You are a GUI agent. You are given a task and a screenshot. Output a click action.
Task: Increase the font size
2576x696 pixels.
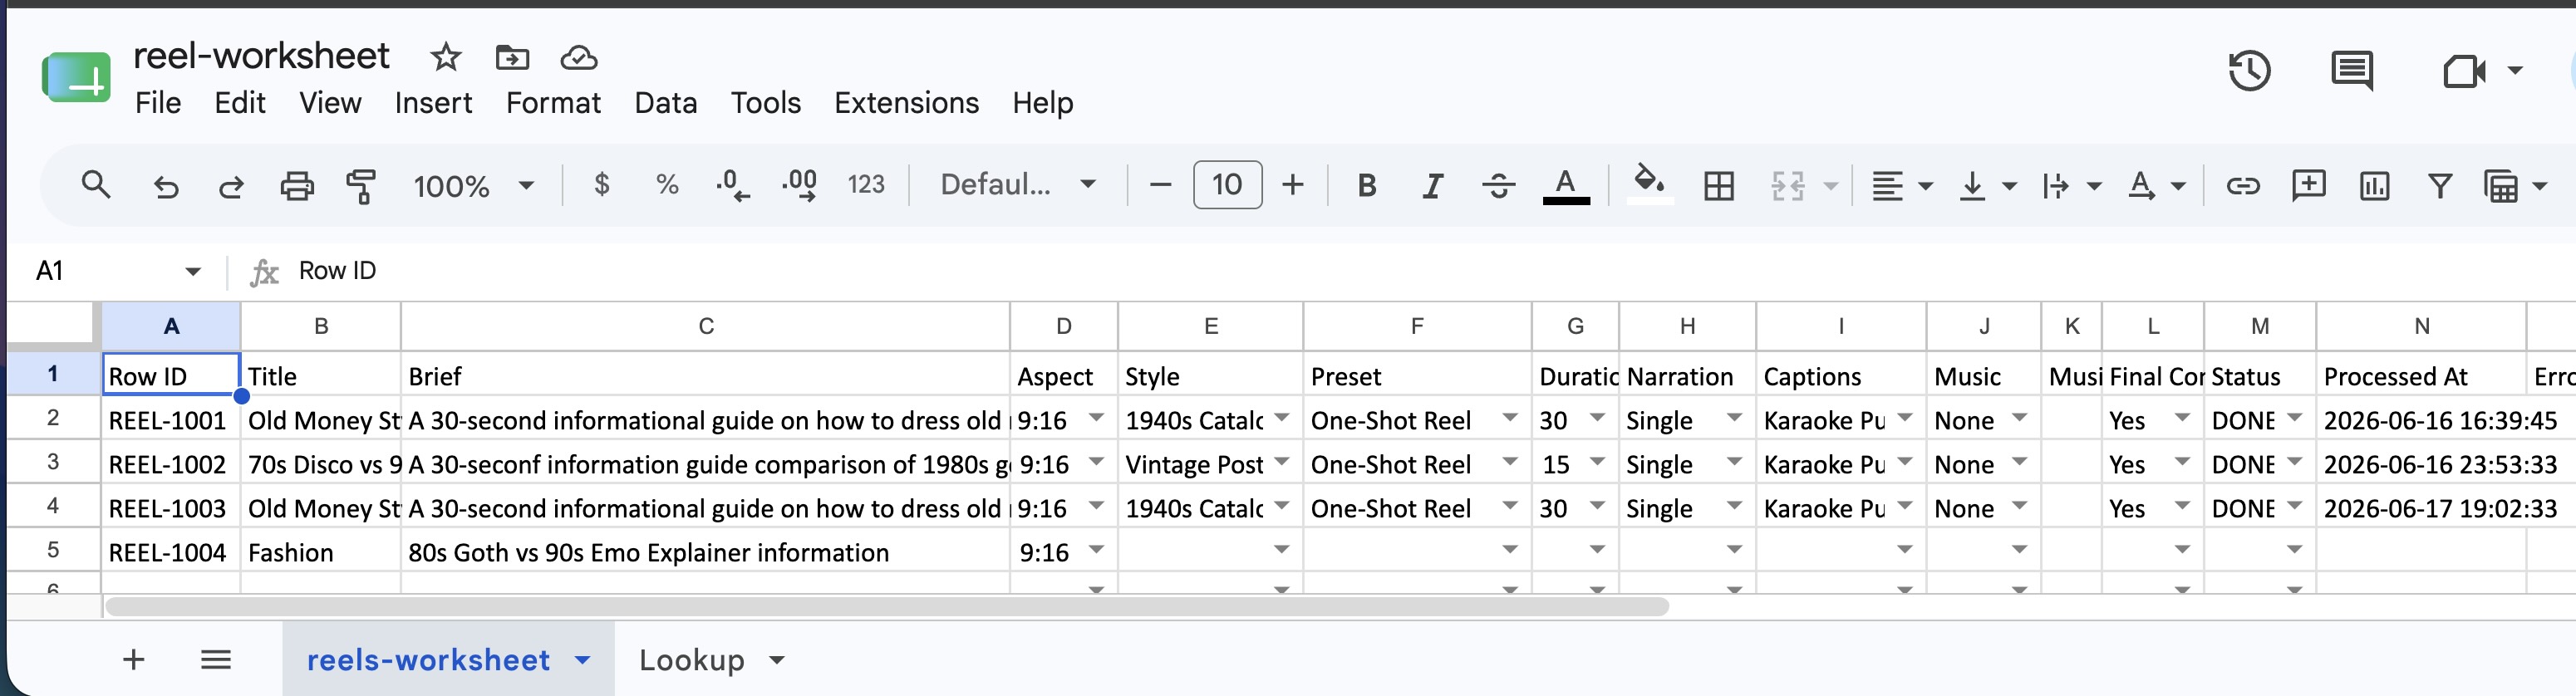click(x=1292, y=185)
